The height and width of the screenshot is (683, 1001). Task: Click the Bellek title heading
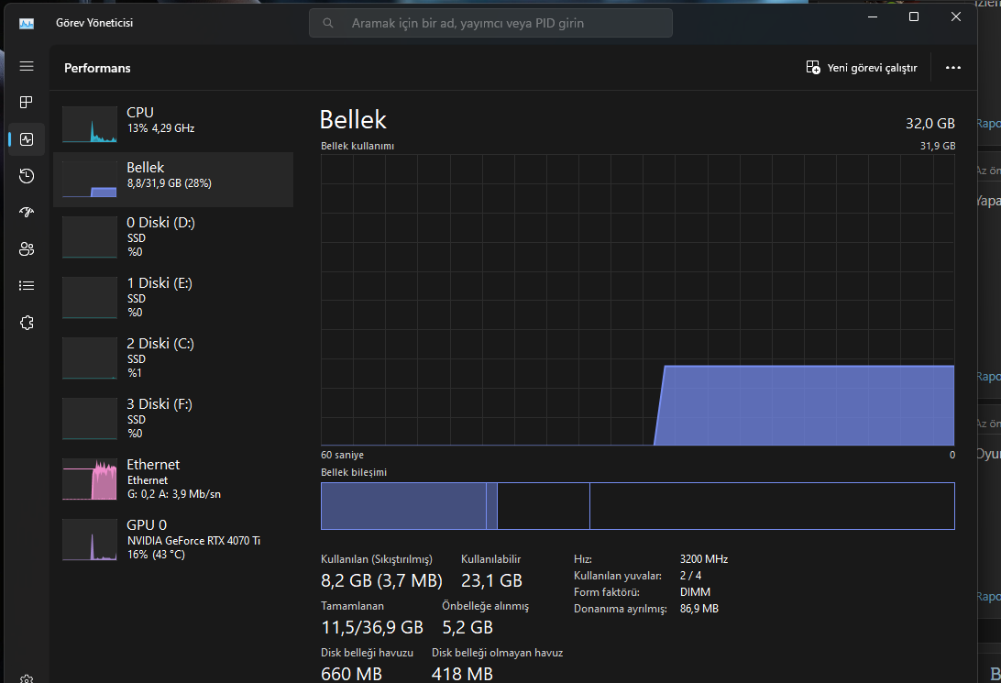(353, 120)
